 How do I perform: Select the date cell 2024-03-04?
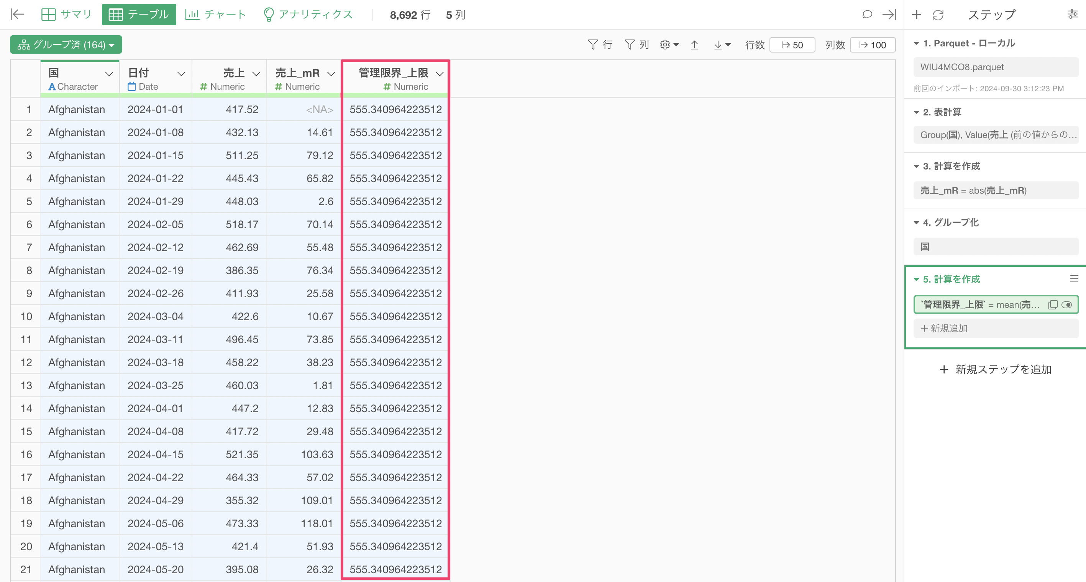(x=156, y=317)
